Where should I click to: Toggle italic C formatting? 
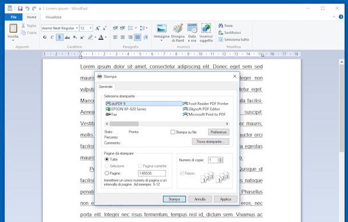pos(52,37)
